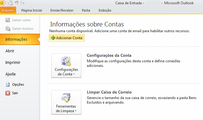This screenshot has height=120, width=203.
Task: Click the Salvar Anexos label
Action: pos(23,29)
